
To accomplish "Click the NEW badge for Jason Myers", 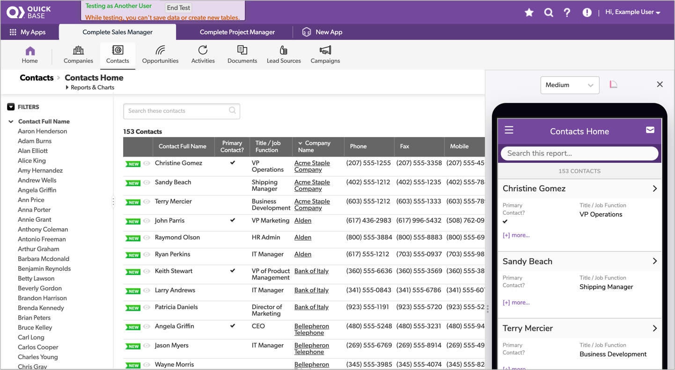I will 133,347.
